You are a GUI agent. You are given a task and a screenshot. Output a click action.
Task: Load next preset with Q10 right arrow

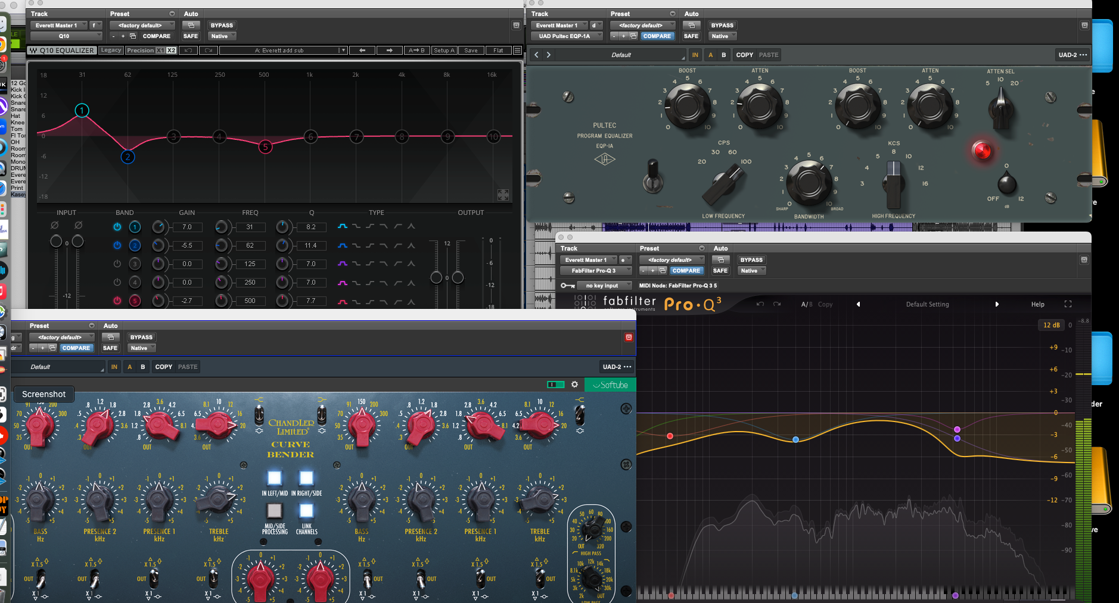[389, 51]
